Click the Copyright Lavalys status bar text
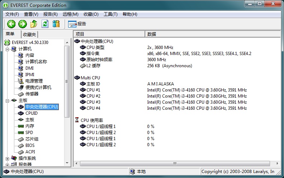 [238, 172]
